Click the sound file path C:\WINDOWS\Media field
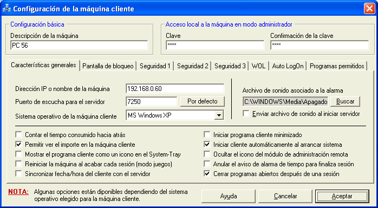 [x=285, y=101]
